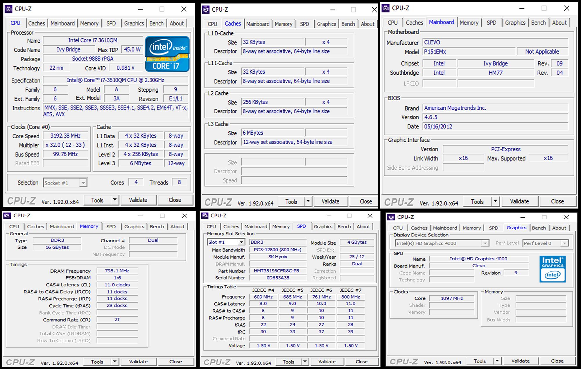Click the CPU-Z app icon in the SPD window title bar
The height and width of the screenshot is (369, 581).
pyautogui.click(x=205, y=216)
